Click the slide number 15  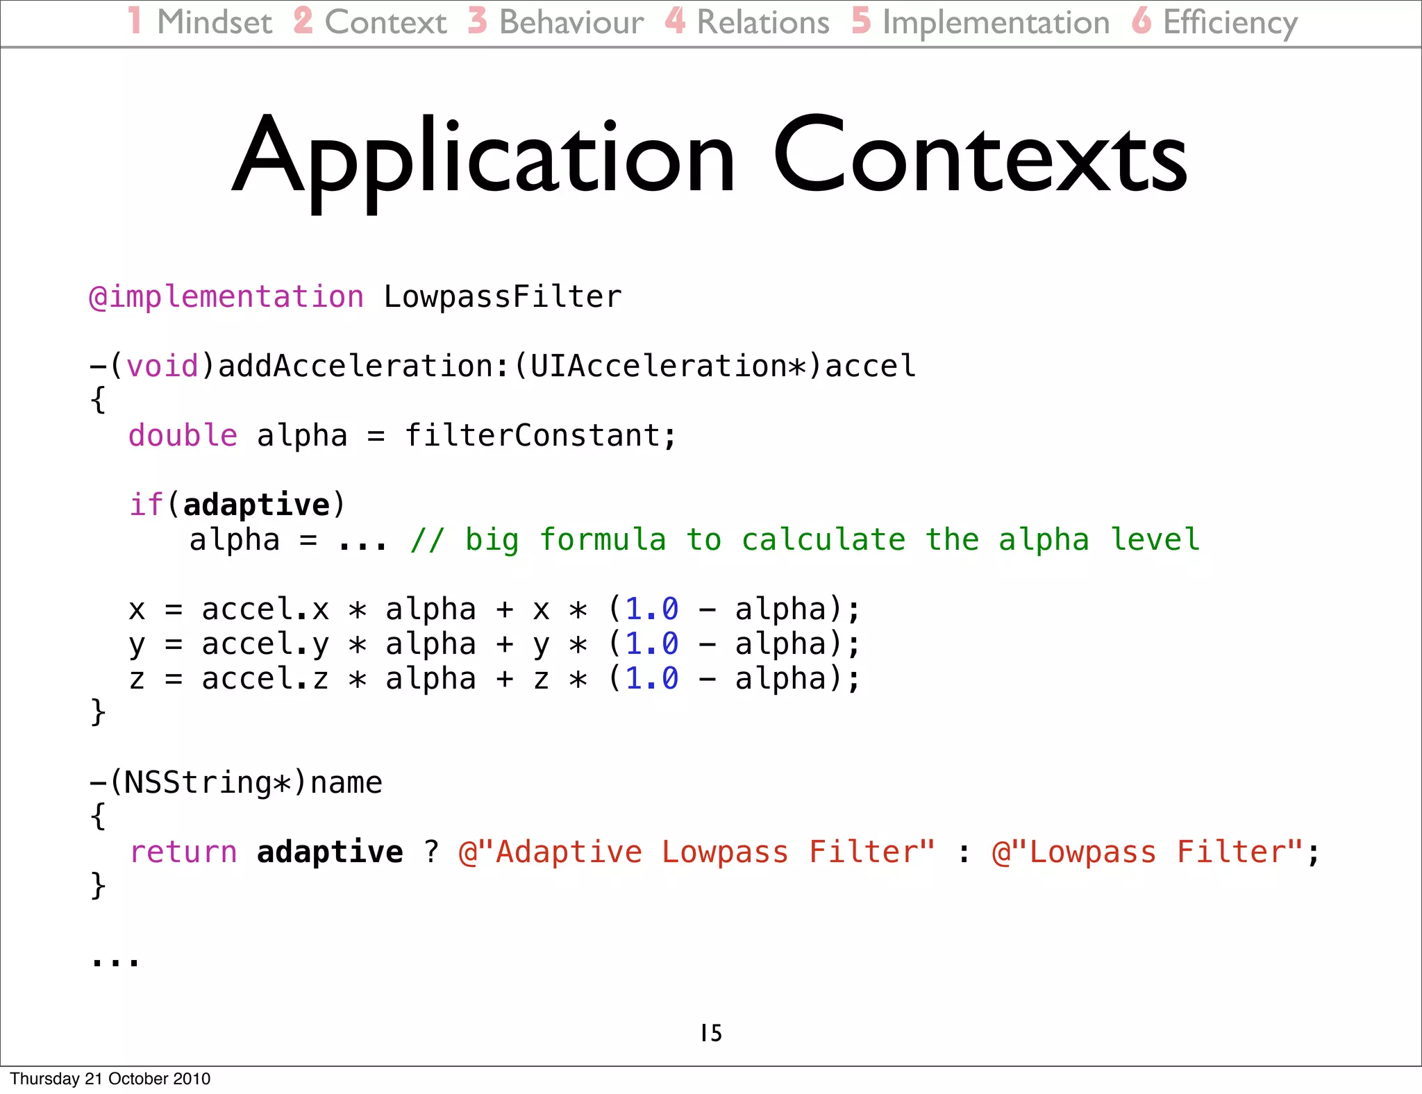[711, 1033]
